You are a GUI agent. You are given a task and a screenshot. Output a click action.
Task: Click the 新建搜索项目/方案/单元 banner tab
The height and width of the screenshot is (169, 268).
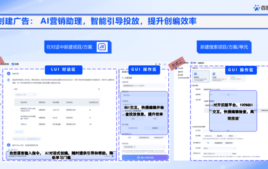point(224,47)
